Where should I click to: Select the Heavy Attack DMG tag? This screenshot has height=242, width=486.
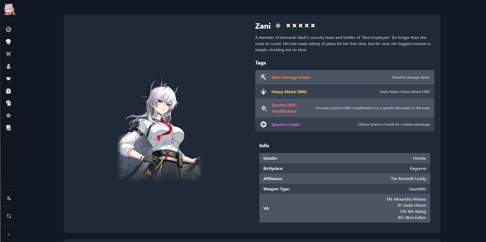(345, 92)
